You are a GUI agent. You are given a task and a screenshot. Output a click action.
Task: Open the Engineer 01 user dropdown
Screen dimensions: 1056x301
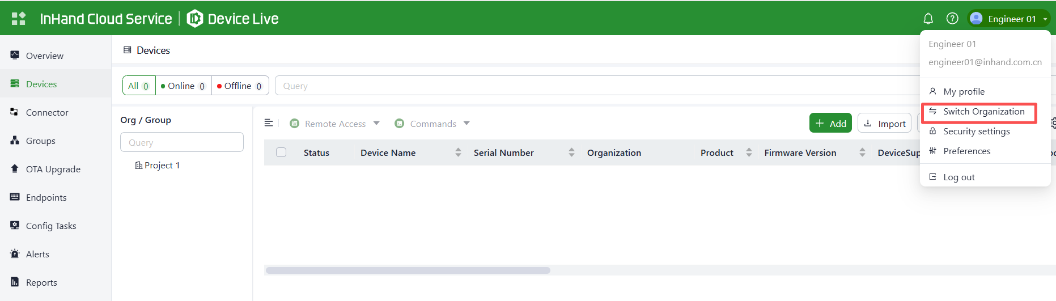click(x=1009, y=19)
